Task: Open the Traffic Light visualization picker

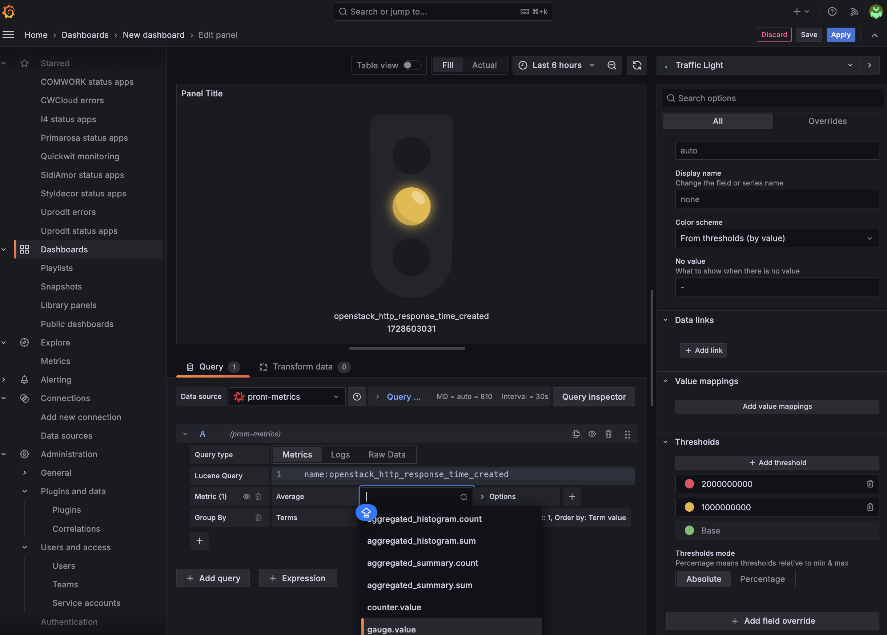Action: tap(758, 65)
